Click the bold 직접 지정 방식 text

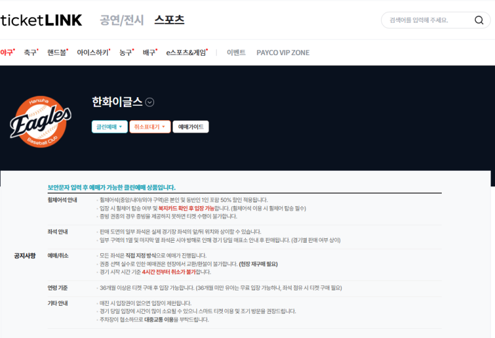[140, 256]
